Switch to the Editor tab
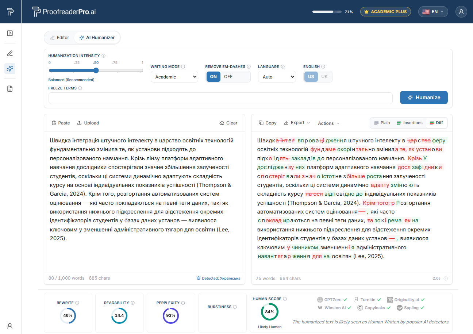The image size is (473, 334). [59, 38]
